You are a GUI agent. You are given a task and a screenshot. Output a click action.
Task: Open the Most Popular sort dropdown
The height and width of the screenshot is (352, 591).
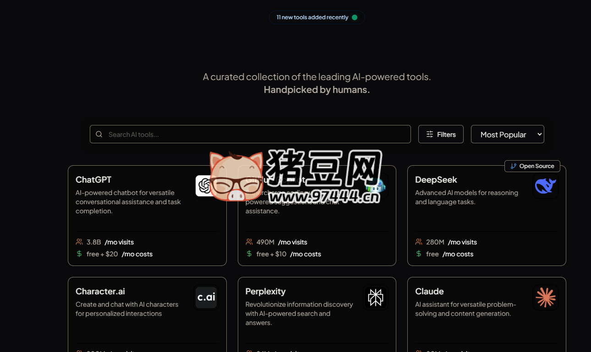pos(508,134)
